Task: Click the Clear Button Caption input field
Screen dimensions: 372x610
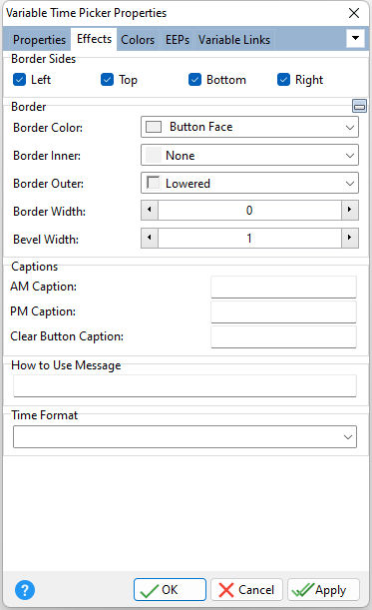Action: pyautogui.click(x=283, y=336)
